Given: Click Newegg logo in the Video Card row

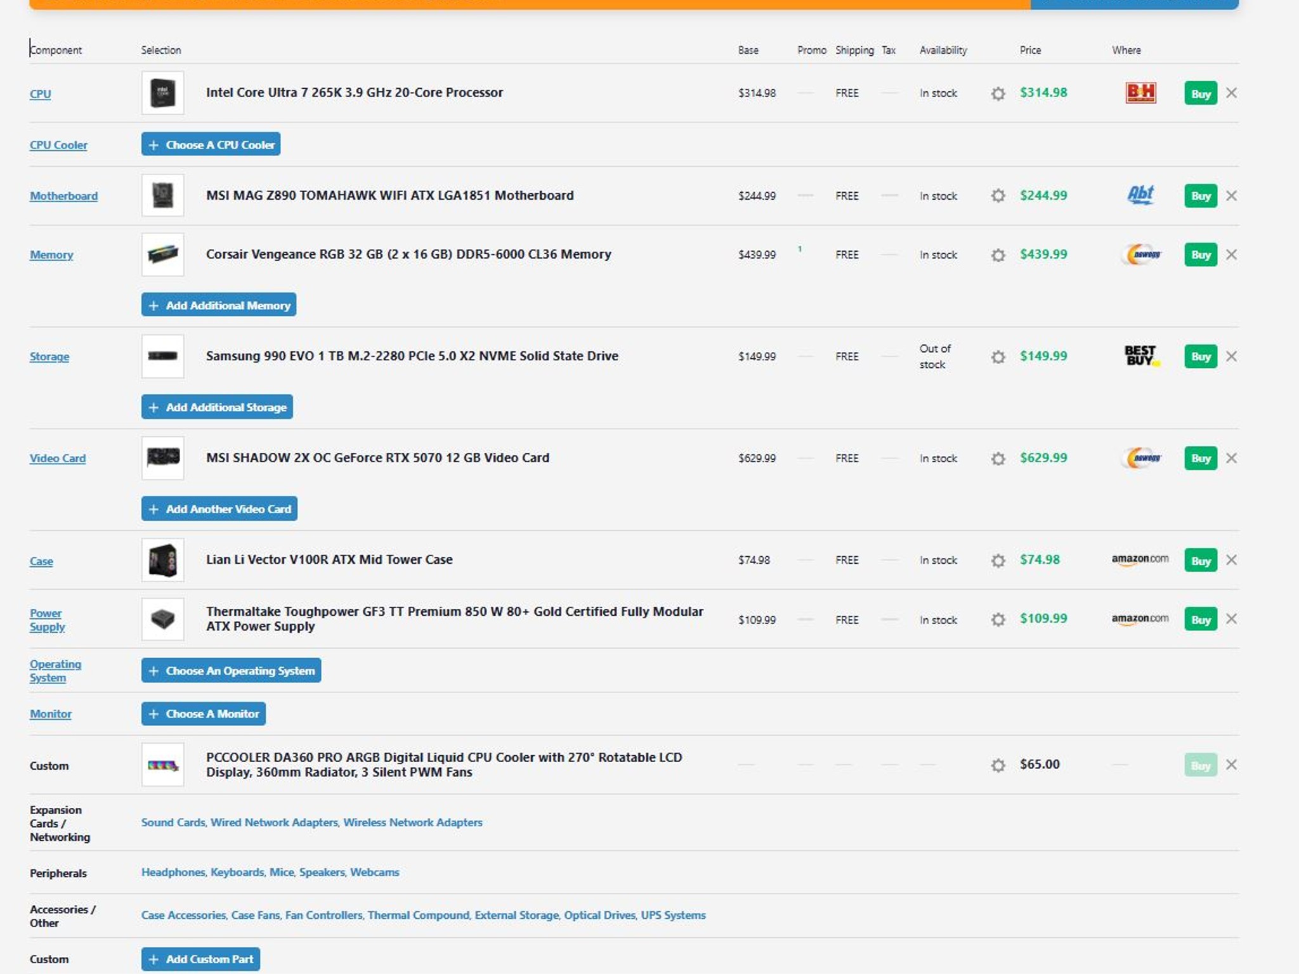Looking at the screenshot, I should [1141, 458].
